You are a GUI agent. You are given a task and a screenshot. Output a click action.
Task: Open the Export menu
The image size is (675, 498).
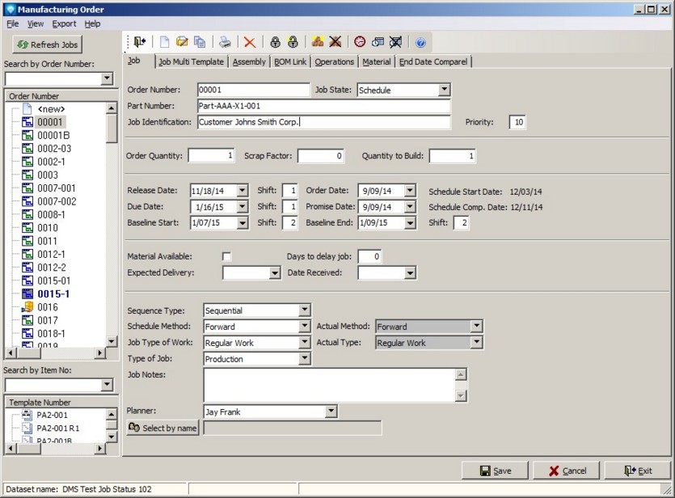[64, 23]
